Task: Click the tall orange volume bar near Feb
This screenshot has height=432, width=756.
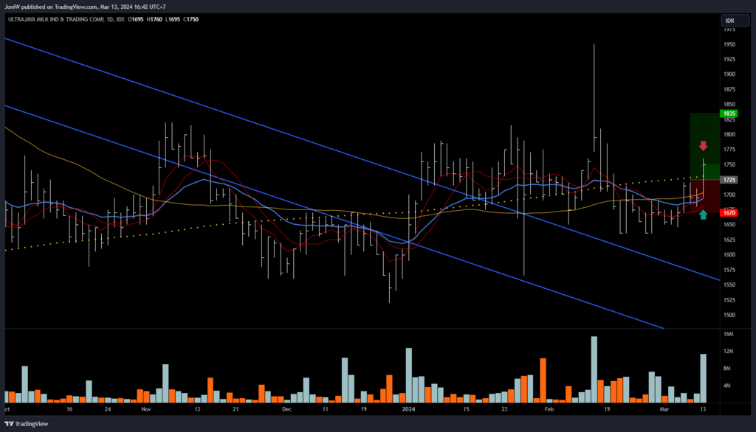Action: [x=543, y=380]
